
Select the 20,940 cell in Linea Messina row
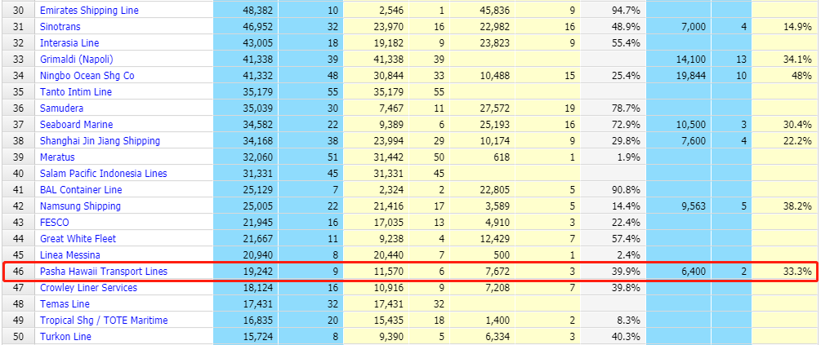coord(245,255)
